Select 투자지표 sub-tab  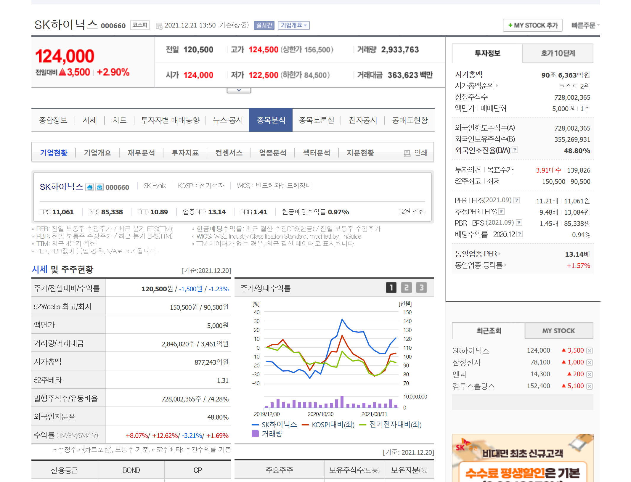pos(185,153)
